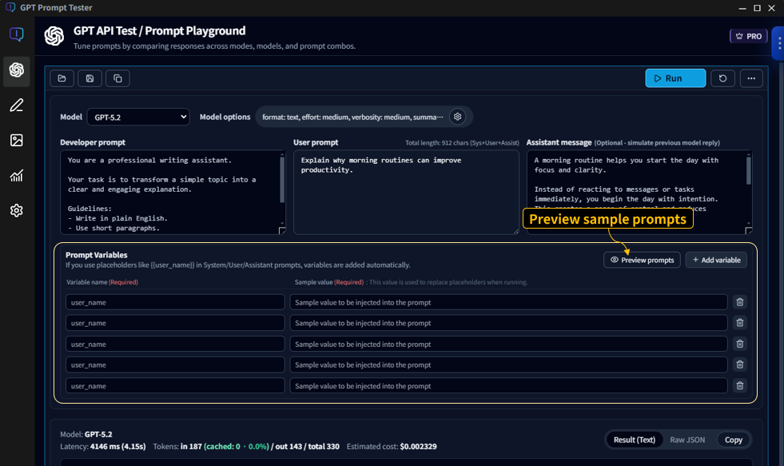Open settings from the bottom sidebar gear
This screenshot has height=466, width=784.
(x=16, y=210)
